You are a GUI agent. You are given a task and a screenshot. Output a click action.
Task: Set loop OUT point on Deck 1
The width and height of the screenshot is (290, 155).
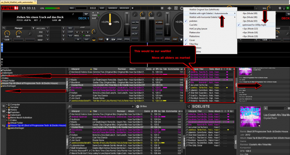pos(86,39)
